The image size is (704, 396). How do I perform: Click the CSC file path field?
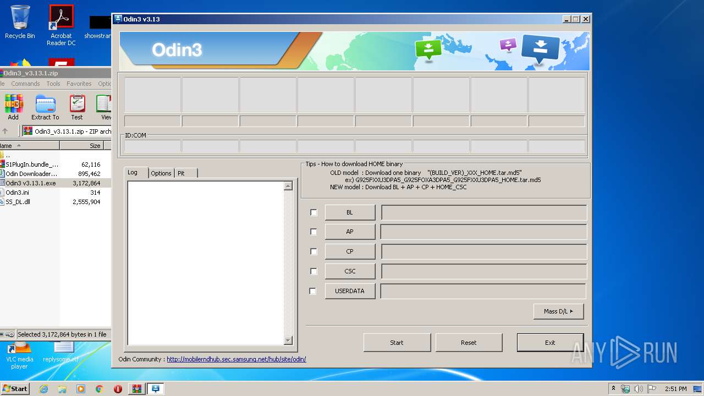click(x=484, y=271)
